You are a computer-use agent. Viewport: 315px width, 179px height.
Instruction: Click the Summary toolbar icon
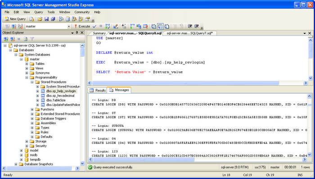pyautogui.click(x=67, y=19)
